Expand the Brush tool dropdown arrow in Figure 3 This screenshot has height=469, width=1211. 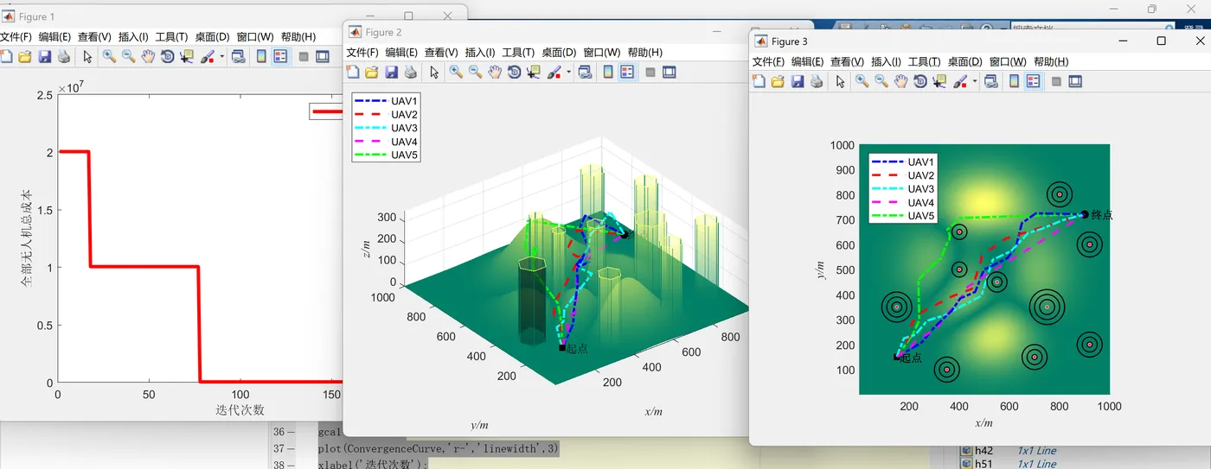975,82
